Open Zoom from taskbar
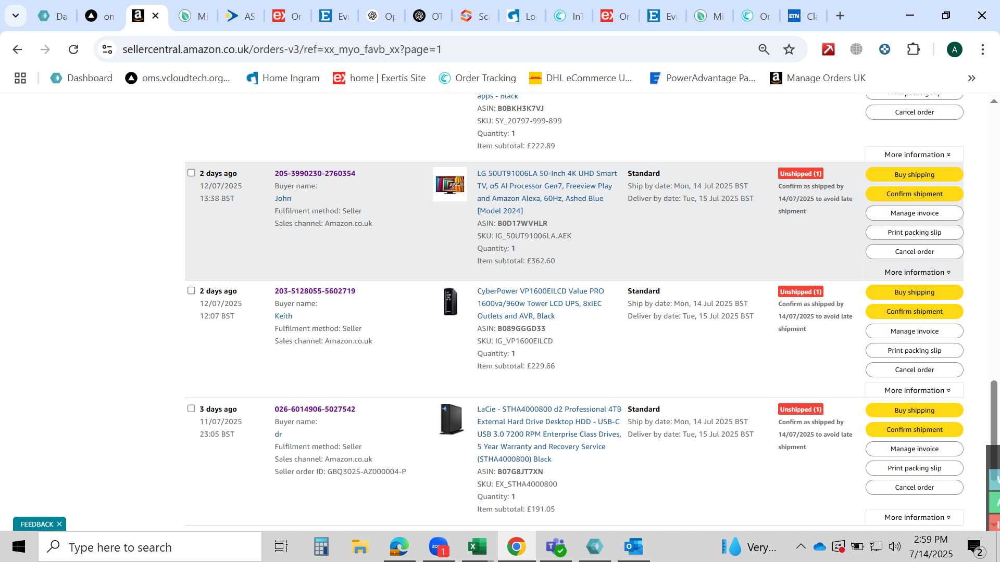Image resolution: width=1000 pixels, height=562 pixels. (439, 547)
